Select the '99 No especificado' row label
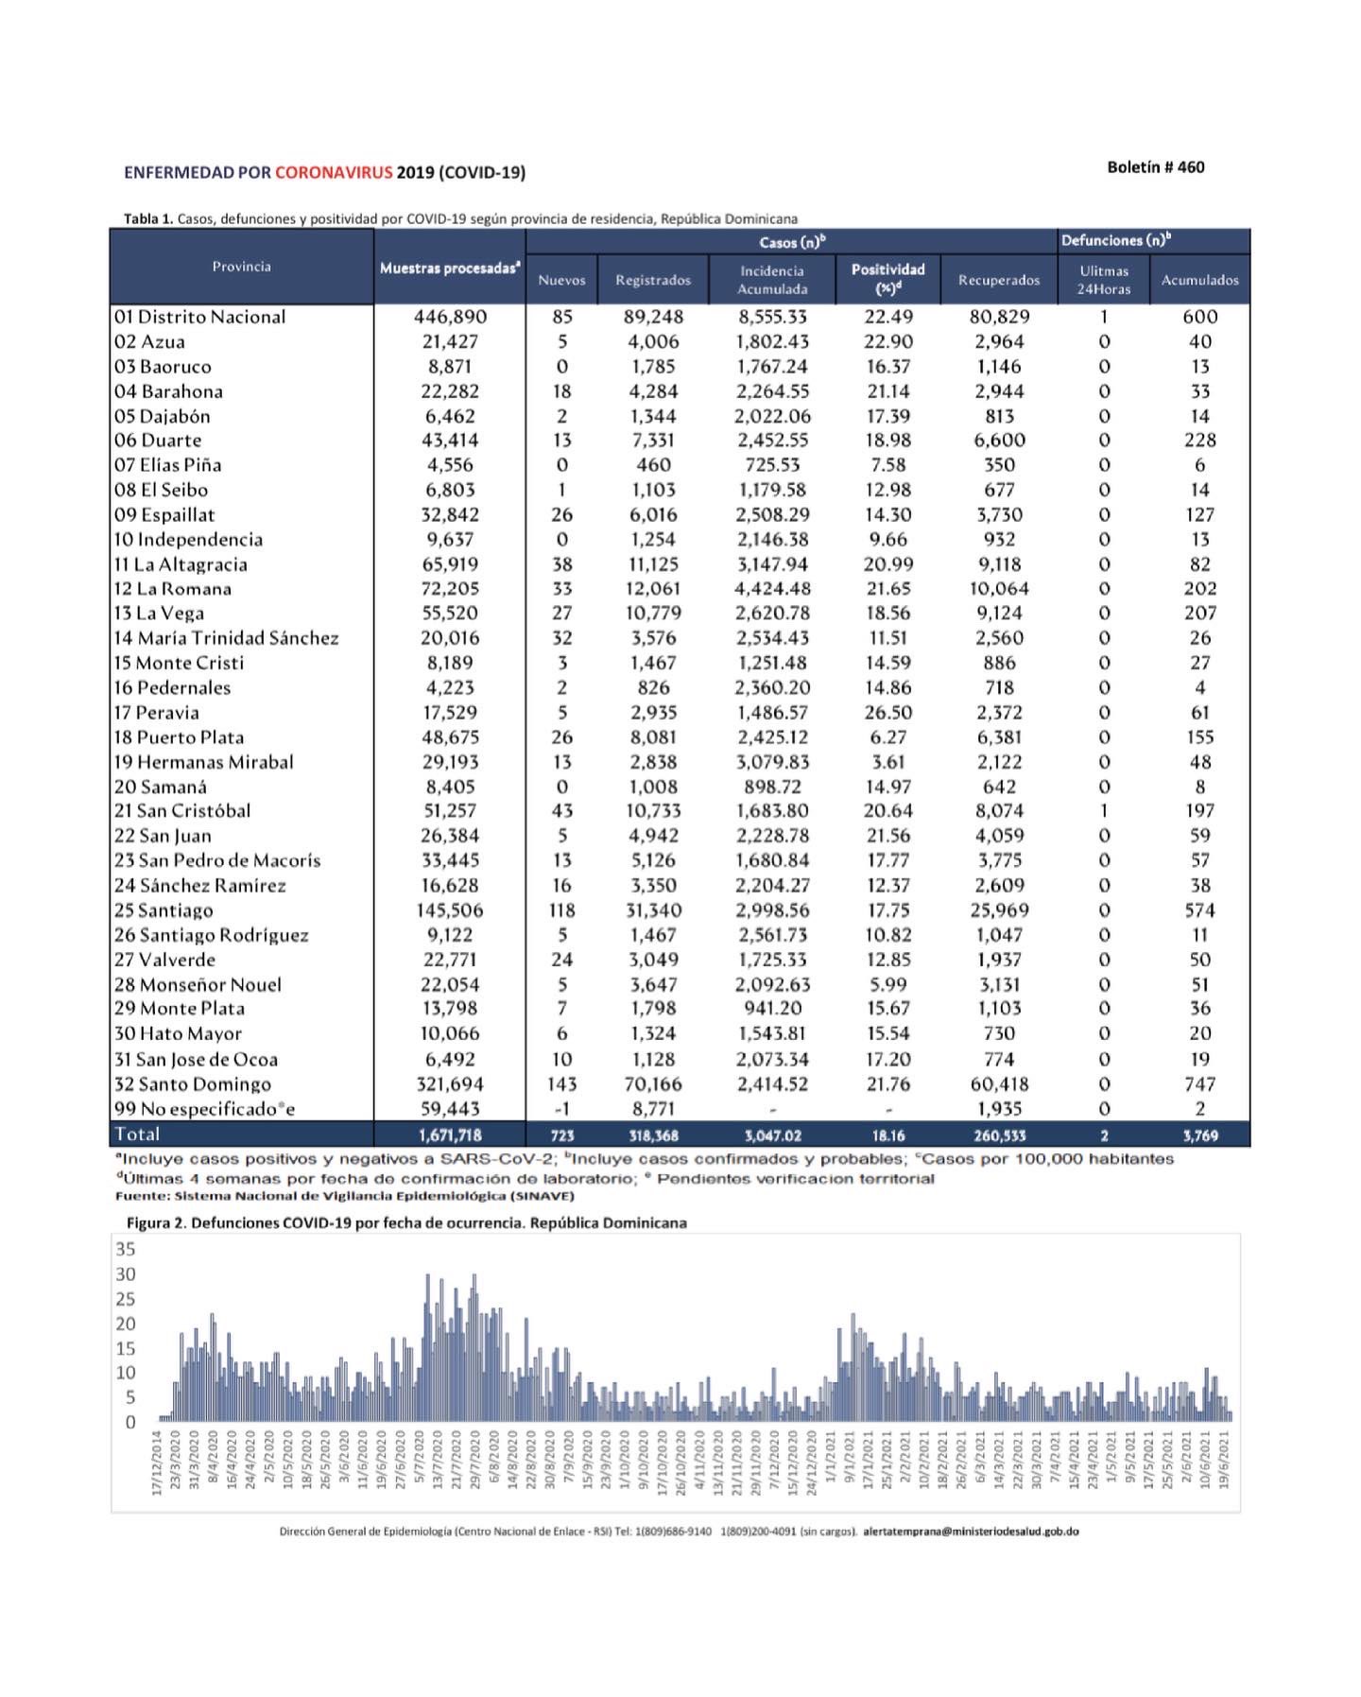The width and height of the screenshot is (1361, 1697). (x=204, y=1109)
